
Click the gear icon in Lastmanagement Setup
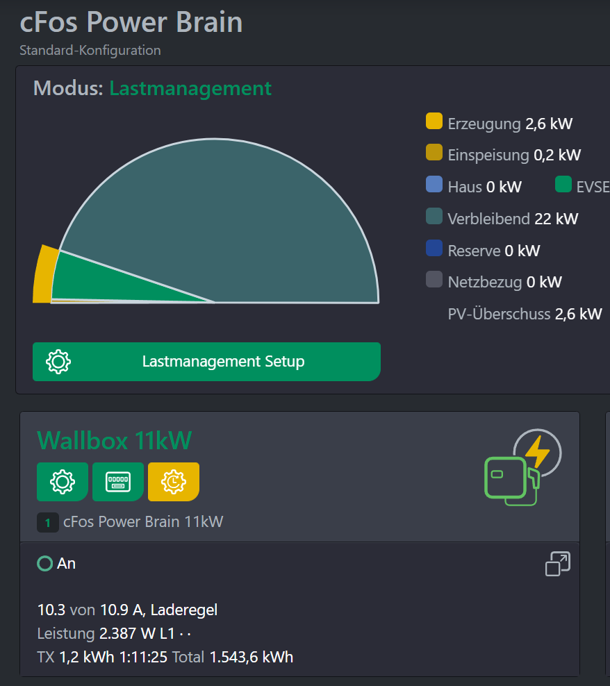pyautogui.click(x=58, y=362)
